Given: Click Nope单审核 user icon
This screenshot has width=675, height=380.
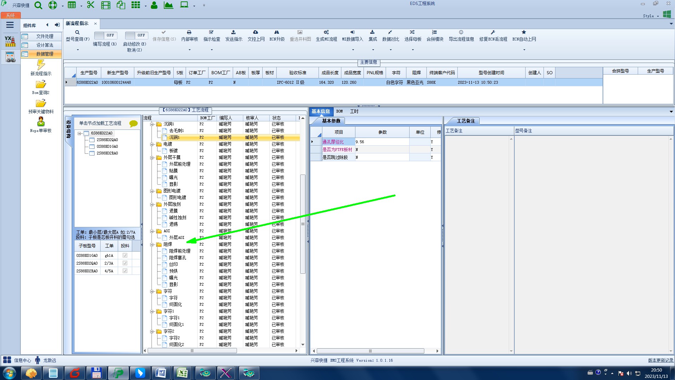Looking at the screenshot, I should coord(41,122).
